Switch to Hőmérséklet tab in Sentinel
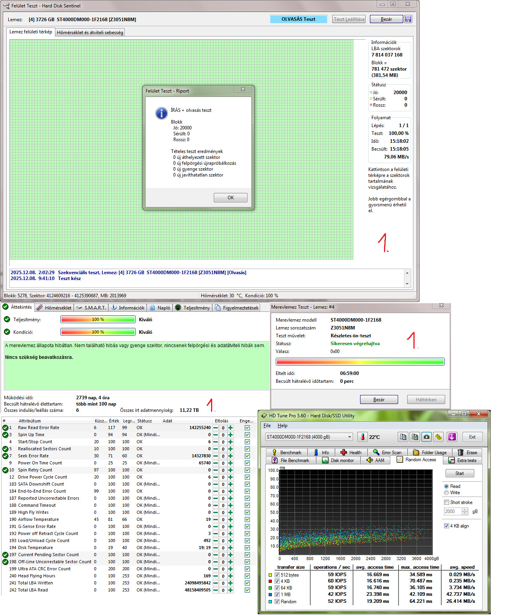 point(54,308)
